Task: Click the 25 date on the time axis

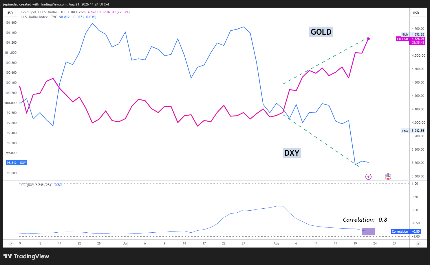Action: coord(99,243)
